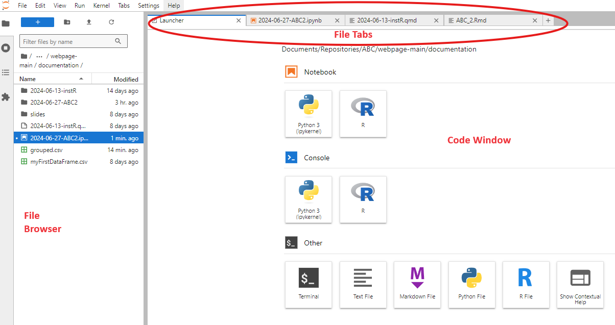The image size is (615, 325).
Task: Open a new Terminal
Action: (309, 284)
